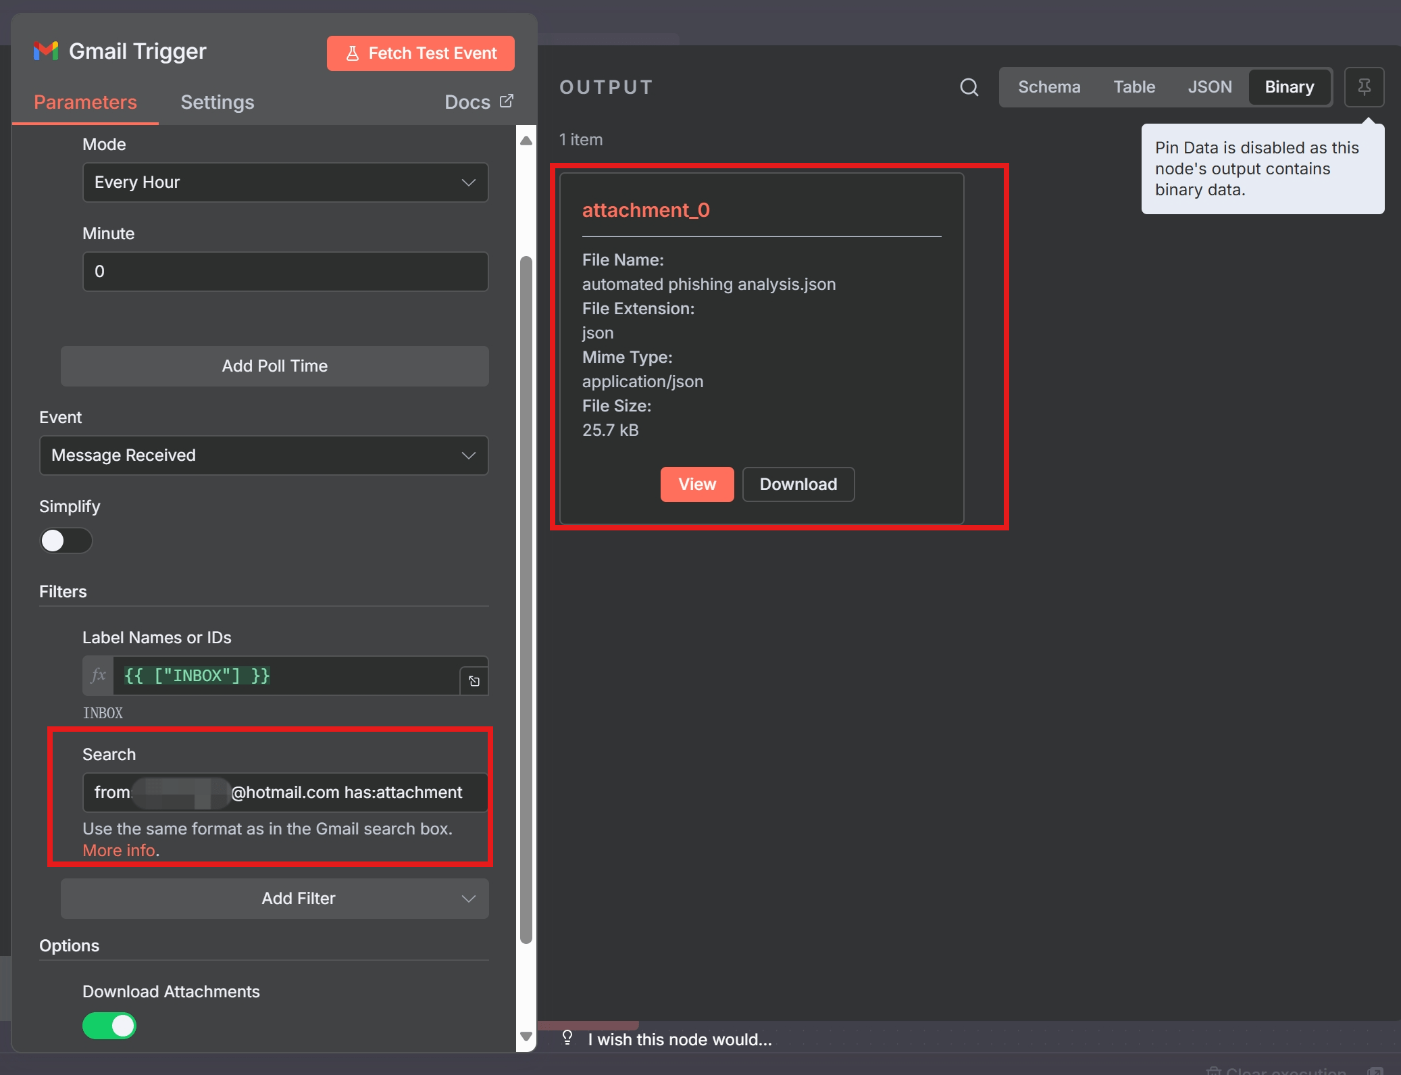Click the fx expression icon
Screen dimensions: 1401x1075
click(x=99, y=675)
